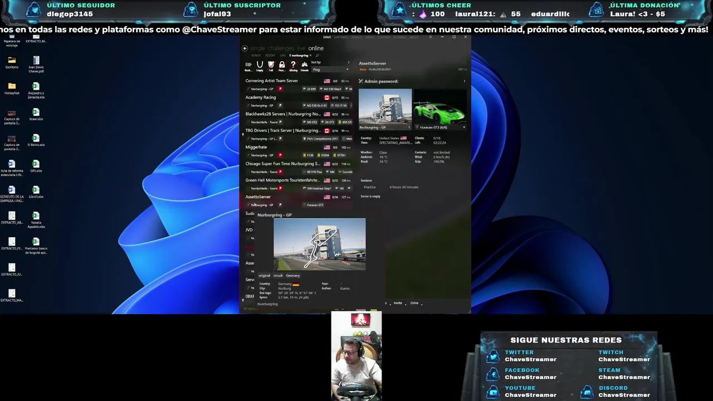The width and height of the screenshot is (713, 401).
Task: Open the Papelera de reciclaje desktop icon
Action: (x=12, y=41)
